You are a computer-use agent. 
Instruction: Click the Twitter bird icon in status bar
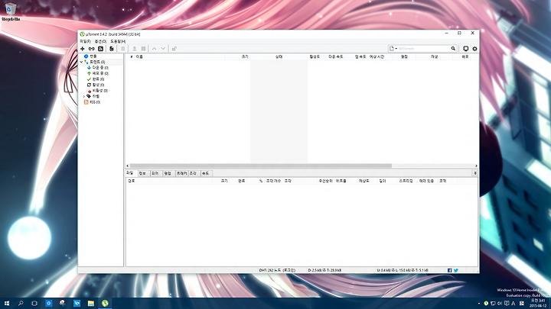(x=456, y=270)
